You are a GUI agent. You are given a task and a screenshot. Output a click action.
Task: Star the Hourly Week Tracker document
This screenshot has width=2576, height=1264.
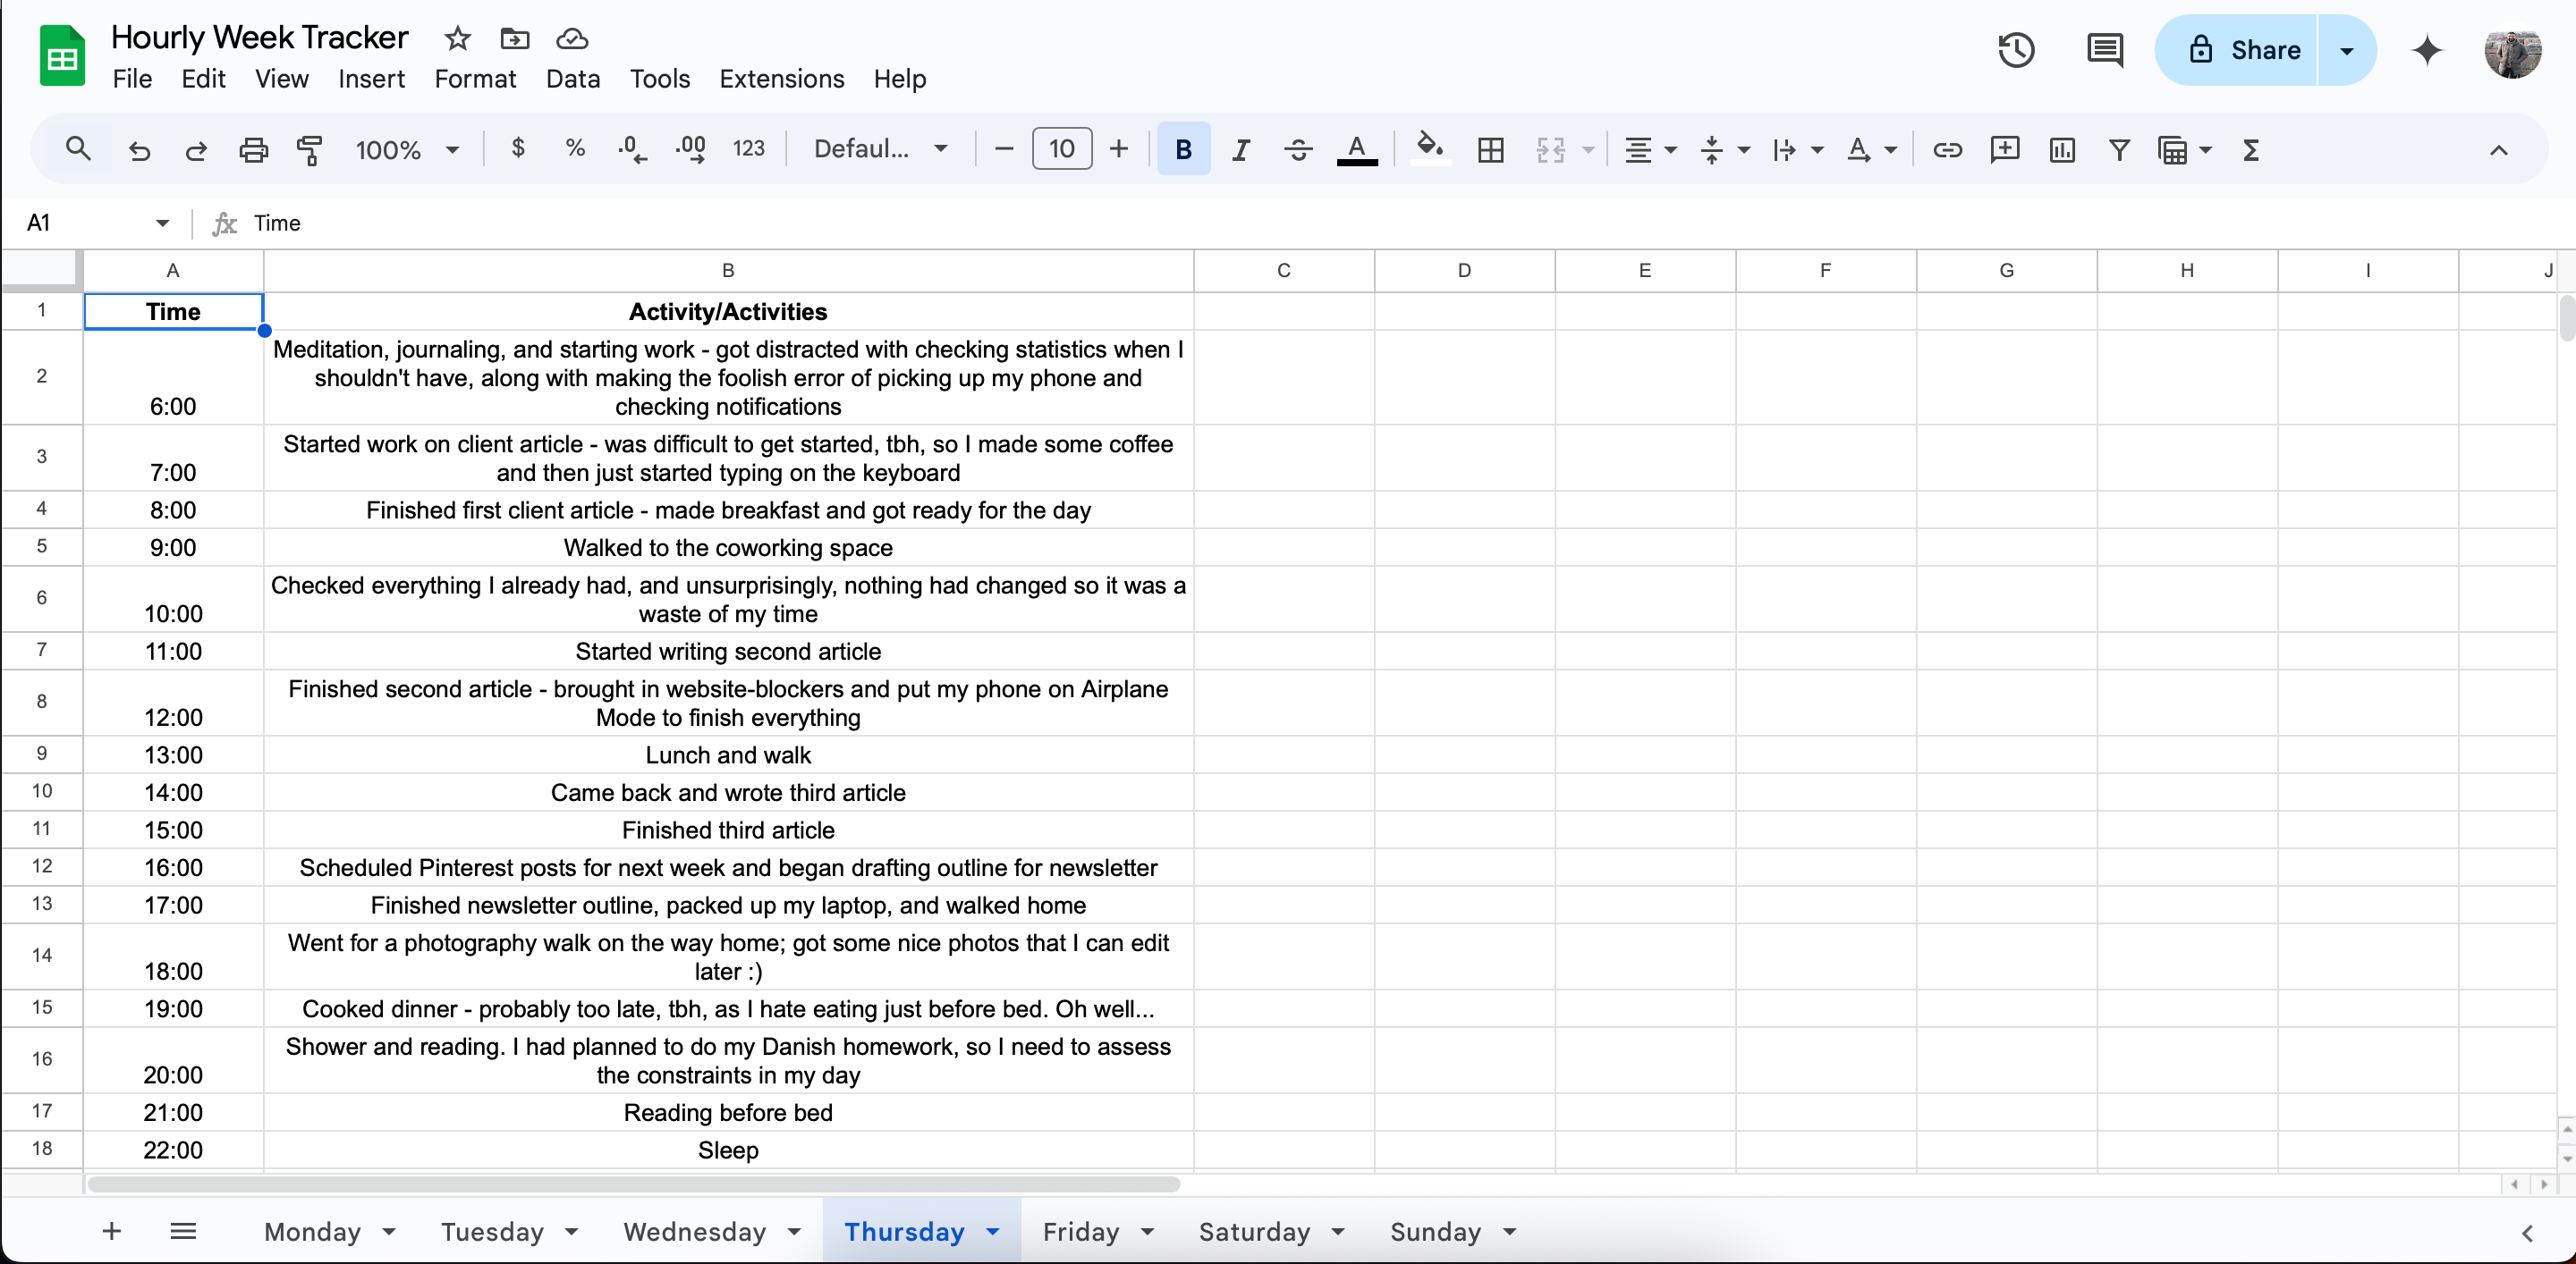pyautogui.click(x=457, y=38)
